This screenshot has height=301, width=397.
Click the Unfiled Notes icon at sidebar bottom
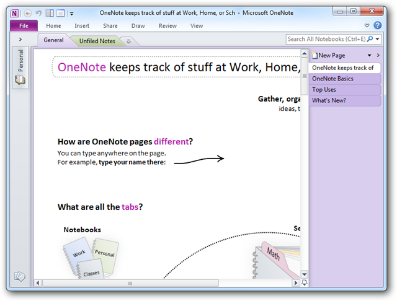[19, 276]
